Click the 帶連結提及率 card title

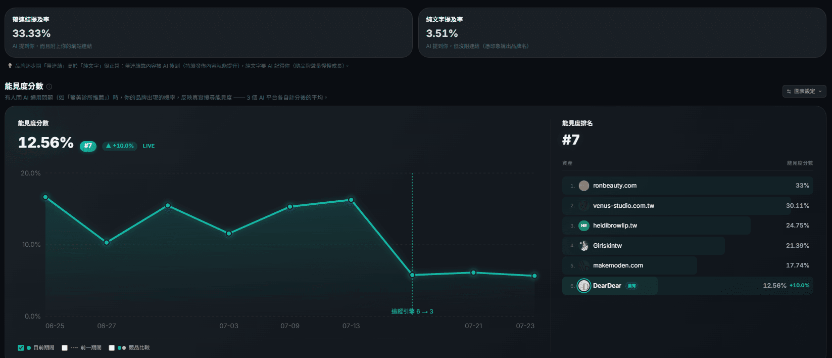[x=31, y=20]
